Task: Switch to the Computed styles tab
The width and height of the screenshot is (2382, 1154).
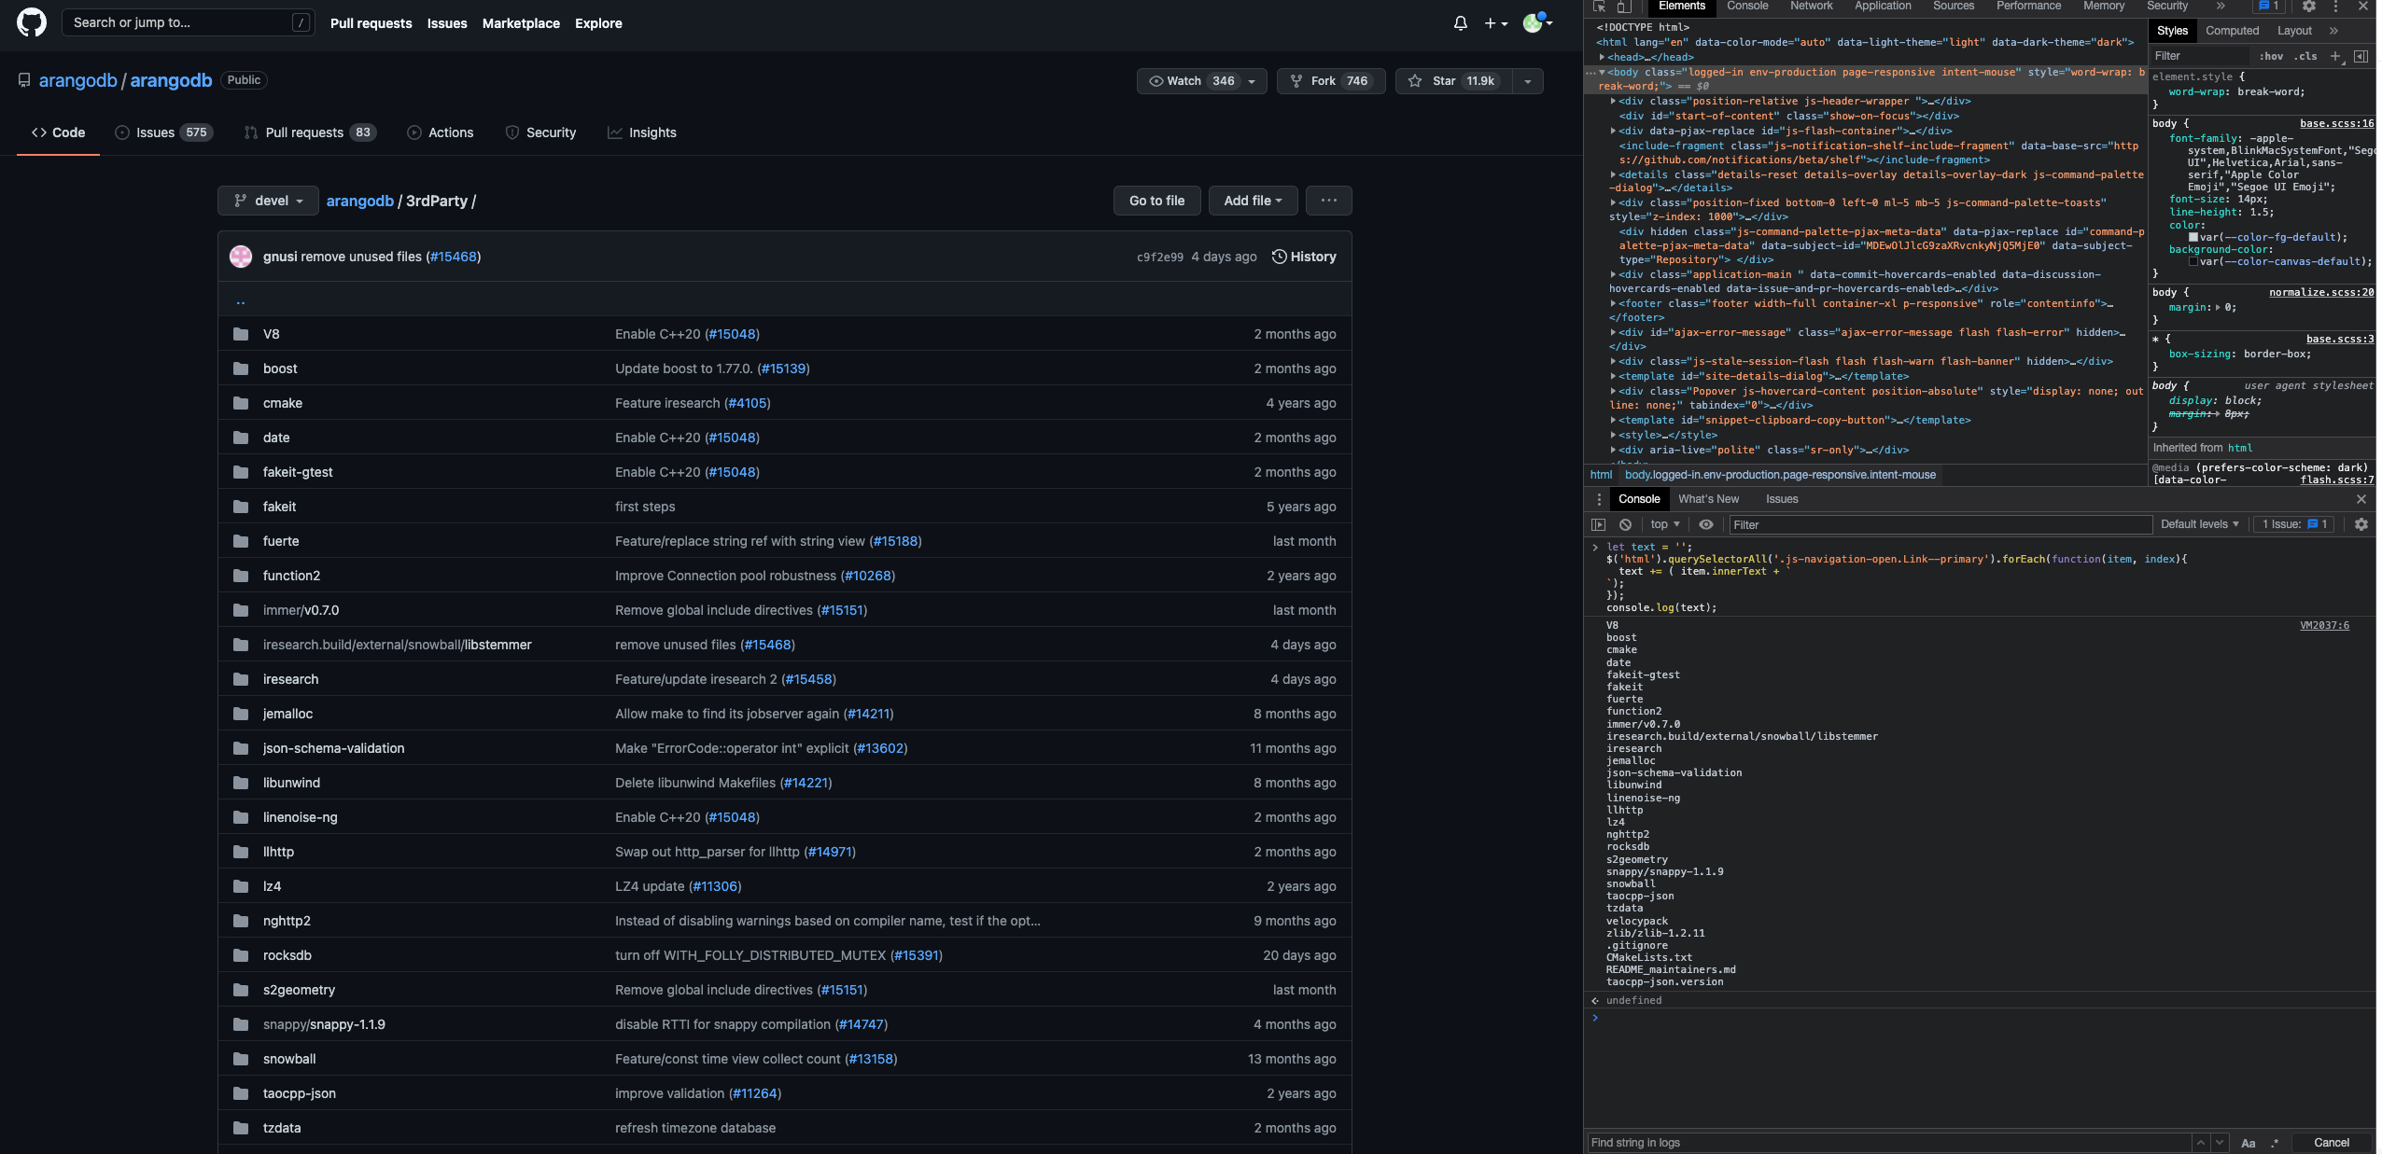Action: (x=2232, y=31)
